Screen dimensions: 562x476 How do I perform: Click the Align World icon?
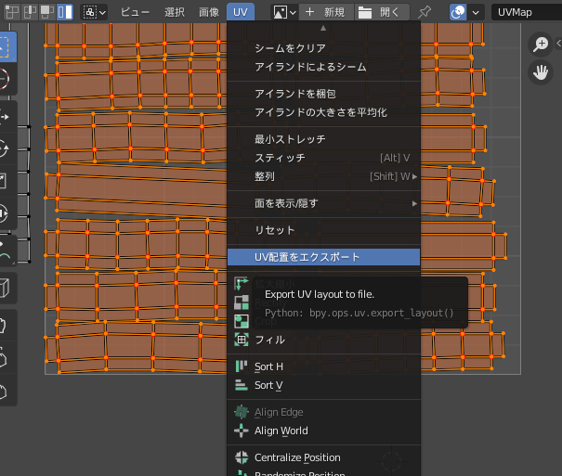pos(242,431)
